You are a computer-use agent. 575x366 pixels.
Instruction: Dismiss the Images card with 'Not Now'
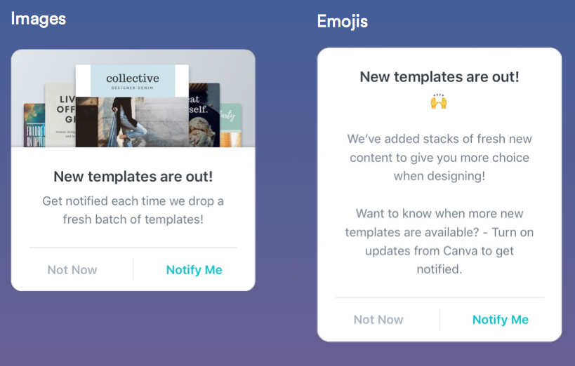tap(72, 270)
